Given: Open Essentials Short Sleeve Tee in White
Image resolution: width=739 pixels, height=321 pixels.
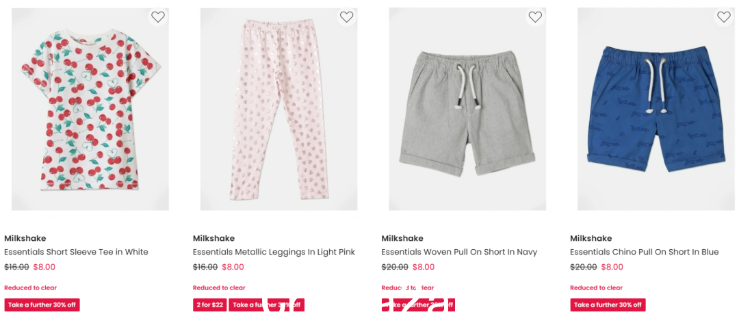Looking at the screenshot, I should tap(76, 252).
